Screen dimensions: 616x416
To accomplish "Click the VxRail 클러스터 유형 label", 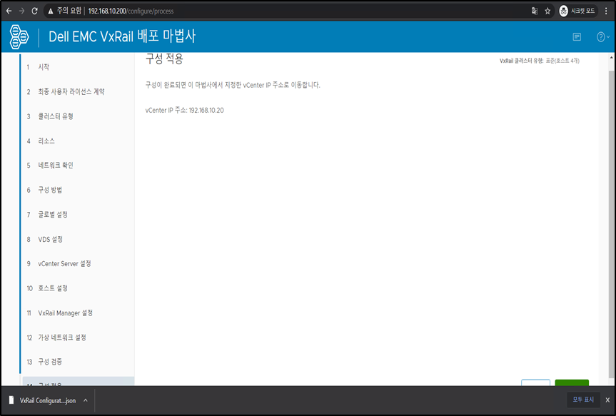I will tap(521, 61).
